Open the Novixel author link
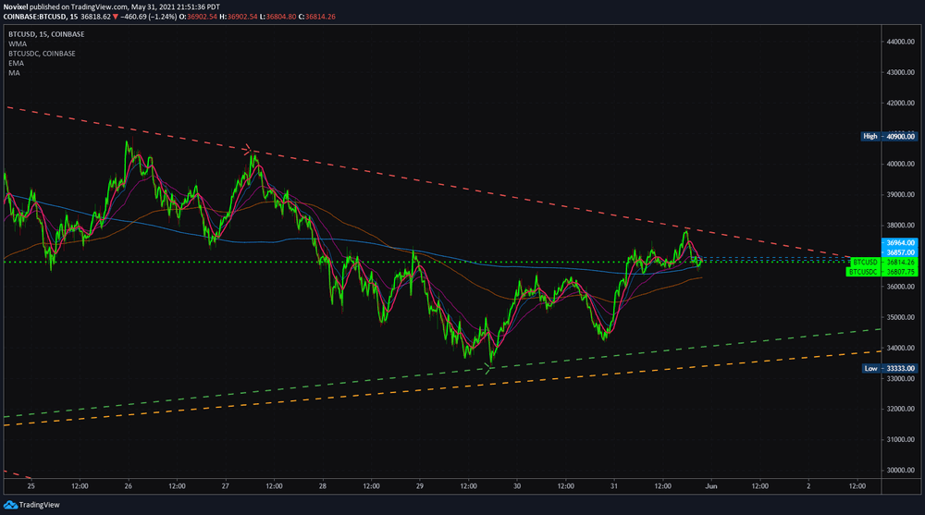Image resolution: width=925 pixels, height=515 pixels. [18, 6]
